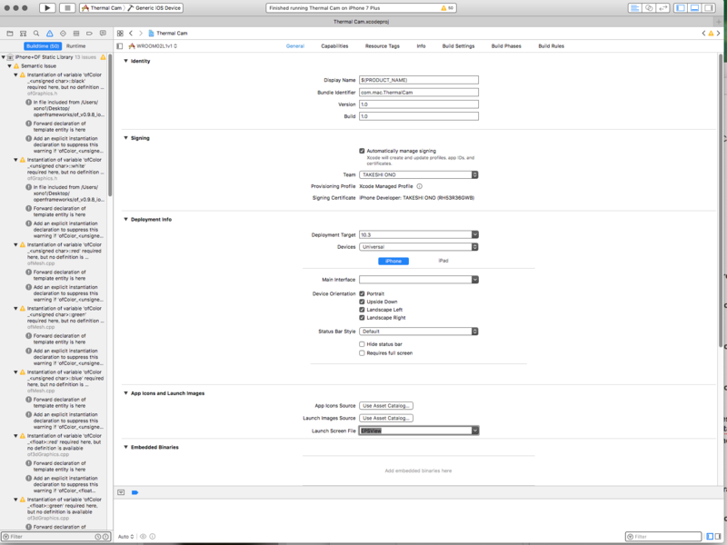The image size is (727, 545).
Task: Uncheck Upside Down orientation
Action: tap(362, 302)
